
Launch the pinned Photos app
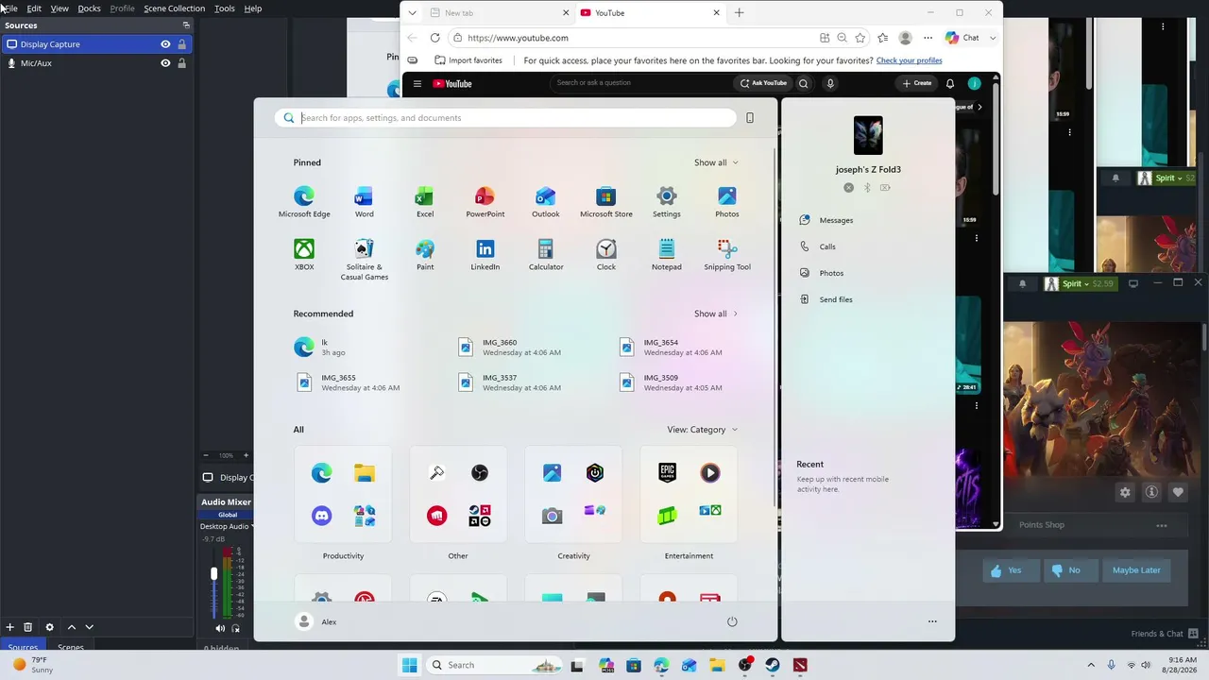tap(727, 201)
